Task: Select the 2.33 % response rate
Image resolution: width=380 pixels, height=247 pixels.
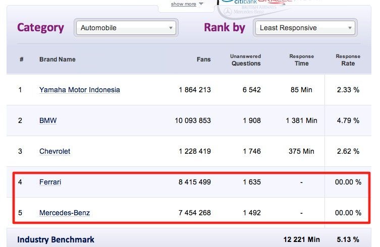Action: (x=348, y=90)
